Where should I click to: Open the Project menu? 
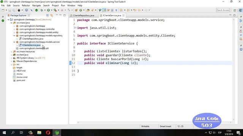tap(55, 5)
